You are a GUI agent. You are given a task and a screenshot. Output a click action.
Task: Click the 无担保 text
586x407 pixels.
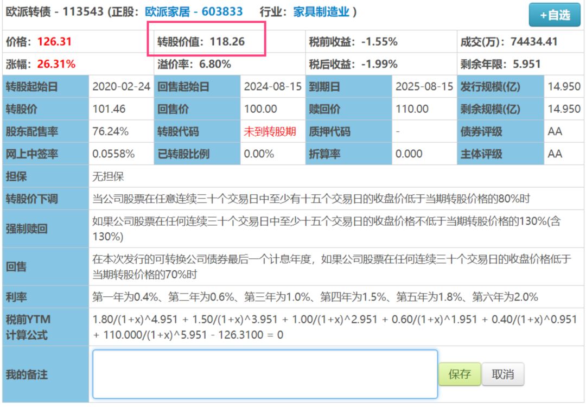(108, 176)
